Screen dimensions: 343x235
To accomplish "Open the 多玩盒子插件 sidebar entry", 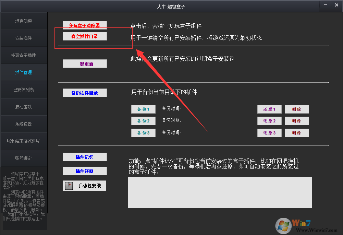I will point(24,55).
